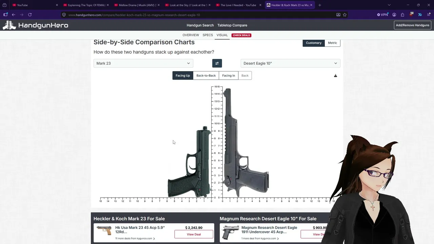434x244 pixels.
Task: Click the $ 2,242.90 price
Action: tap(194, 228)
